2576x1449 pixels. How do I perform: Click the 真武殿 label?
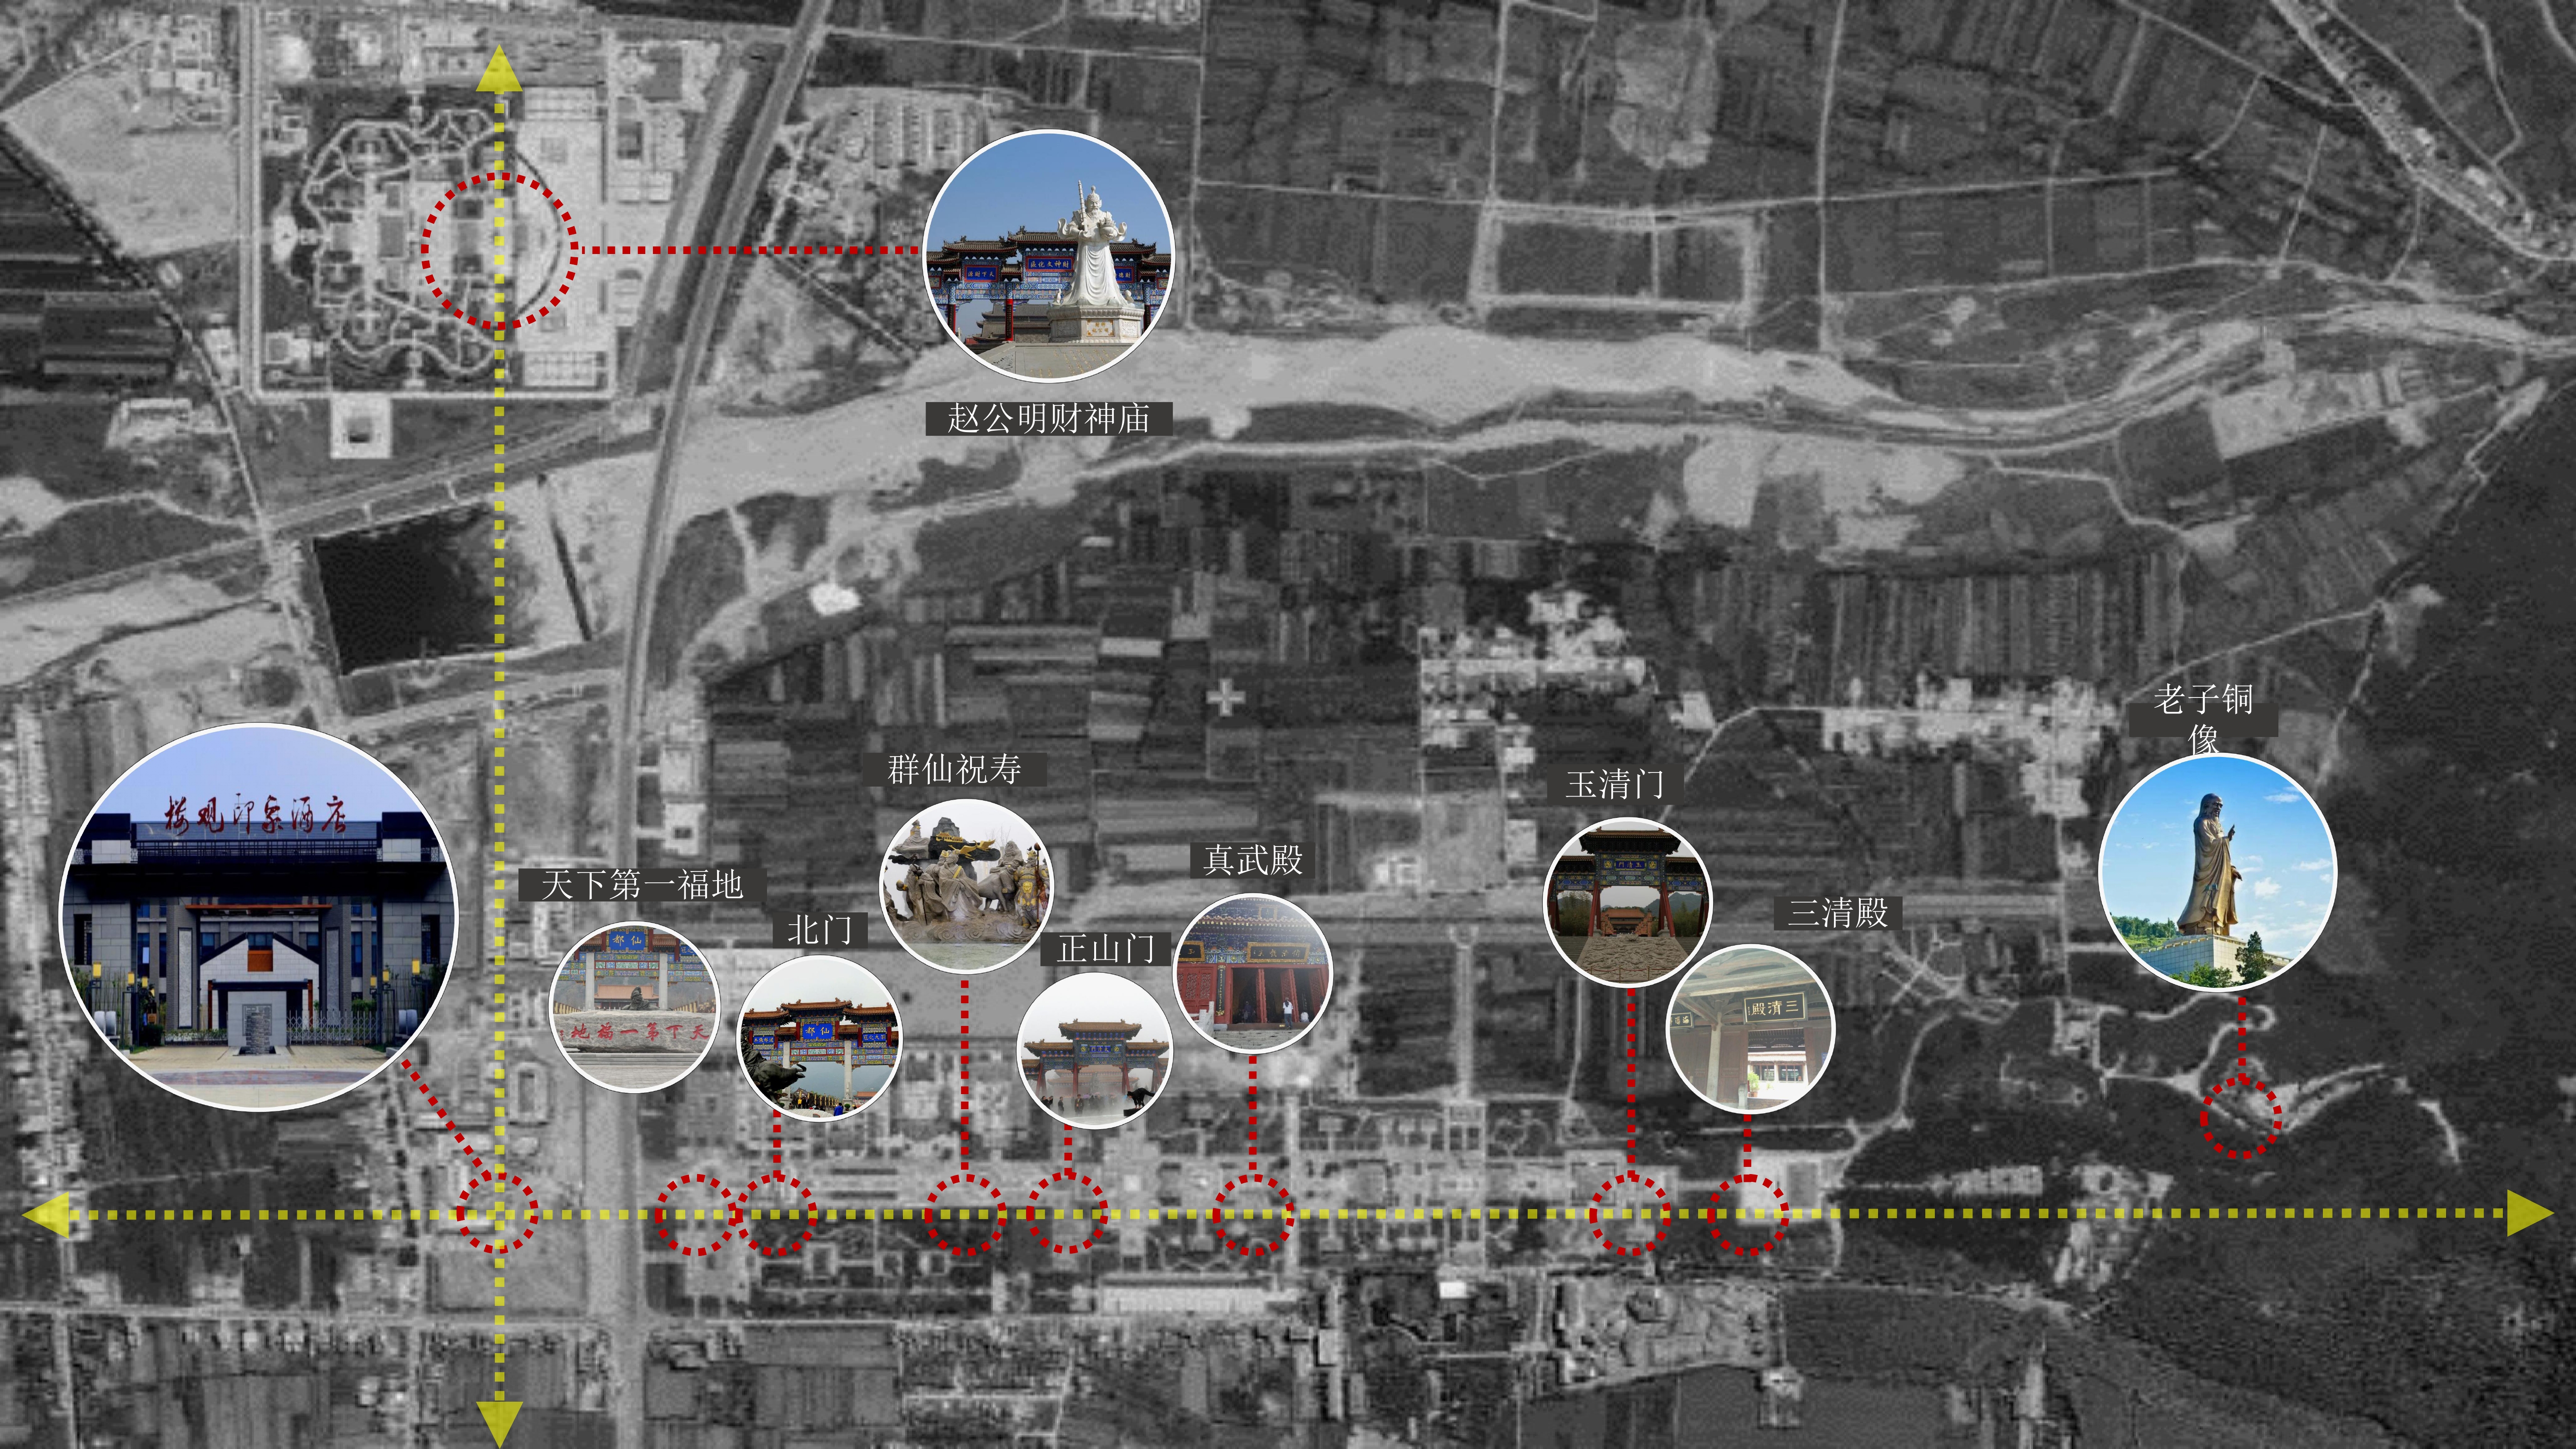point(1252,860)
